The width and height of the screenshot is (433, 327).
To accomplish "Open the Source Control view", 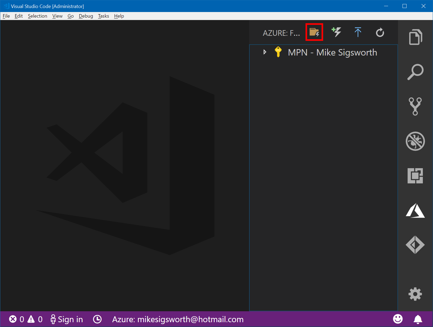I will pos(415,107).
